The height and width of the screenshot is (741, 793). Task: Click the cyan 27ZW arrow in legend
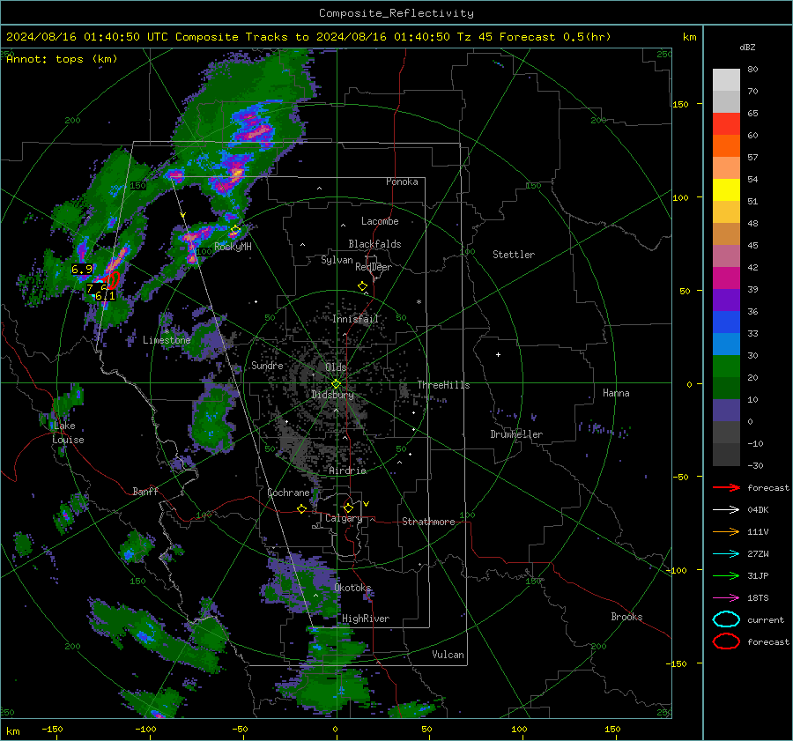pyautogui.click(x=726, y=554)
